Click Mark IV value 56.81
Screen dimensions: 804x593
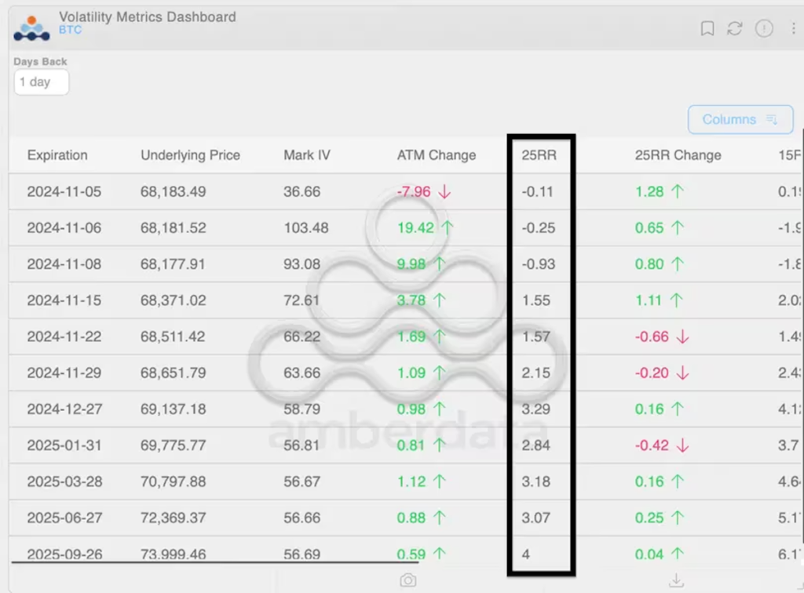(301, 446)
